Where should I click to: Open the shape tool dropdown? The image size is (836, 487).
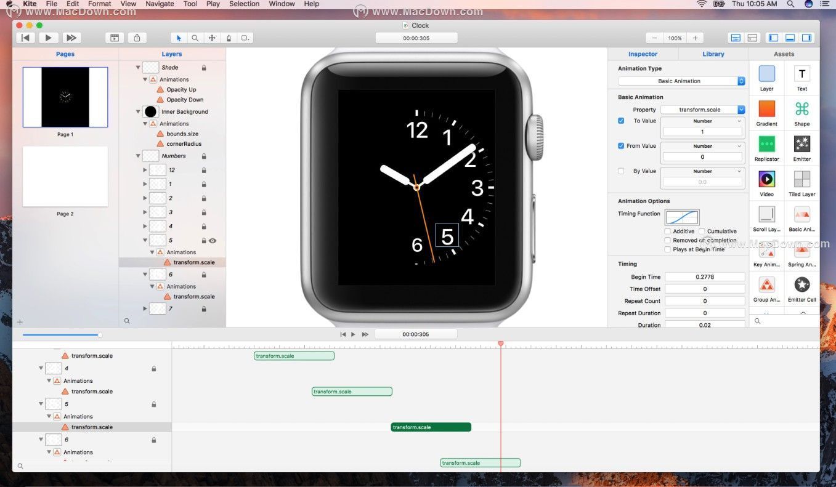(245, 38)
